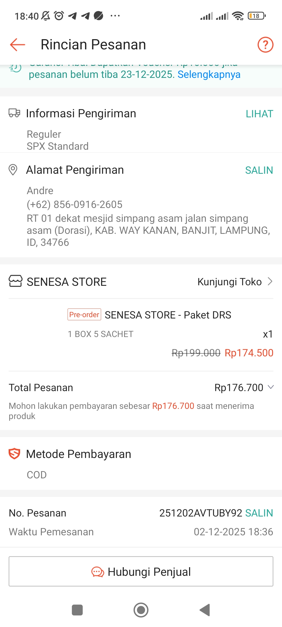Tap the guarantee clock icon in banner
282x627 pixels.
click(x=15, y=68)
